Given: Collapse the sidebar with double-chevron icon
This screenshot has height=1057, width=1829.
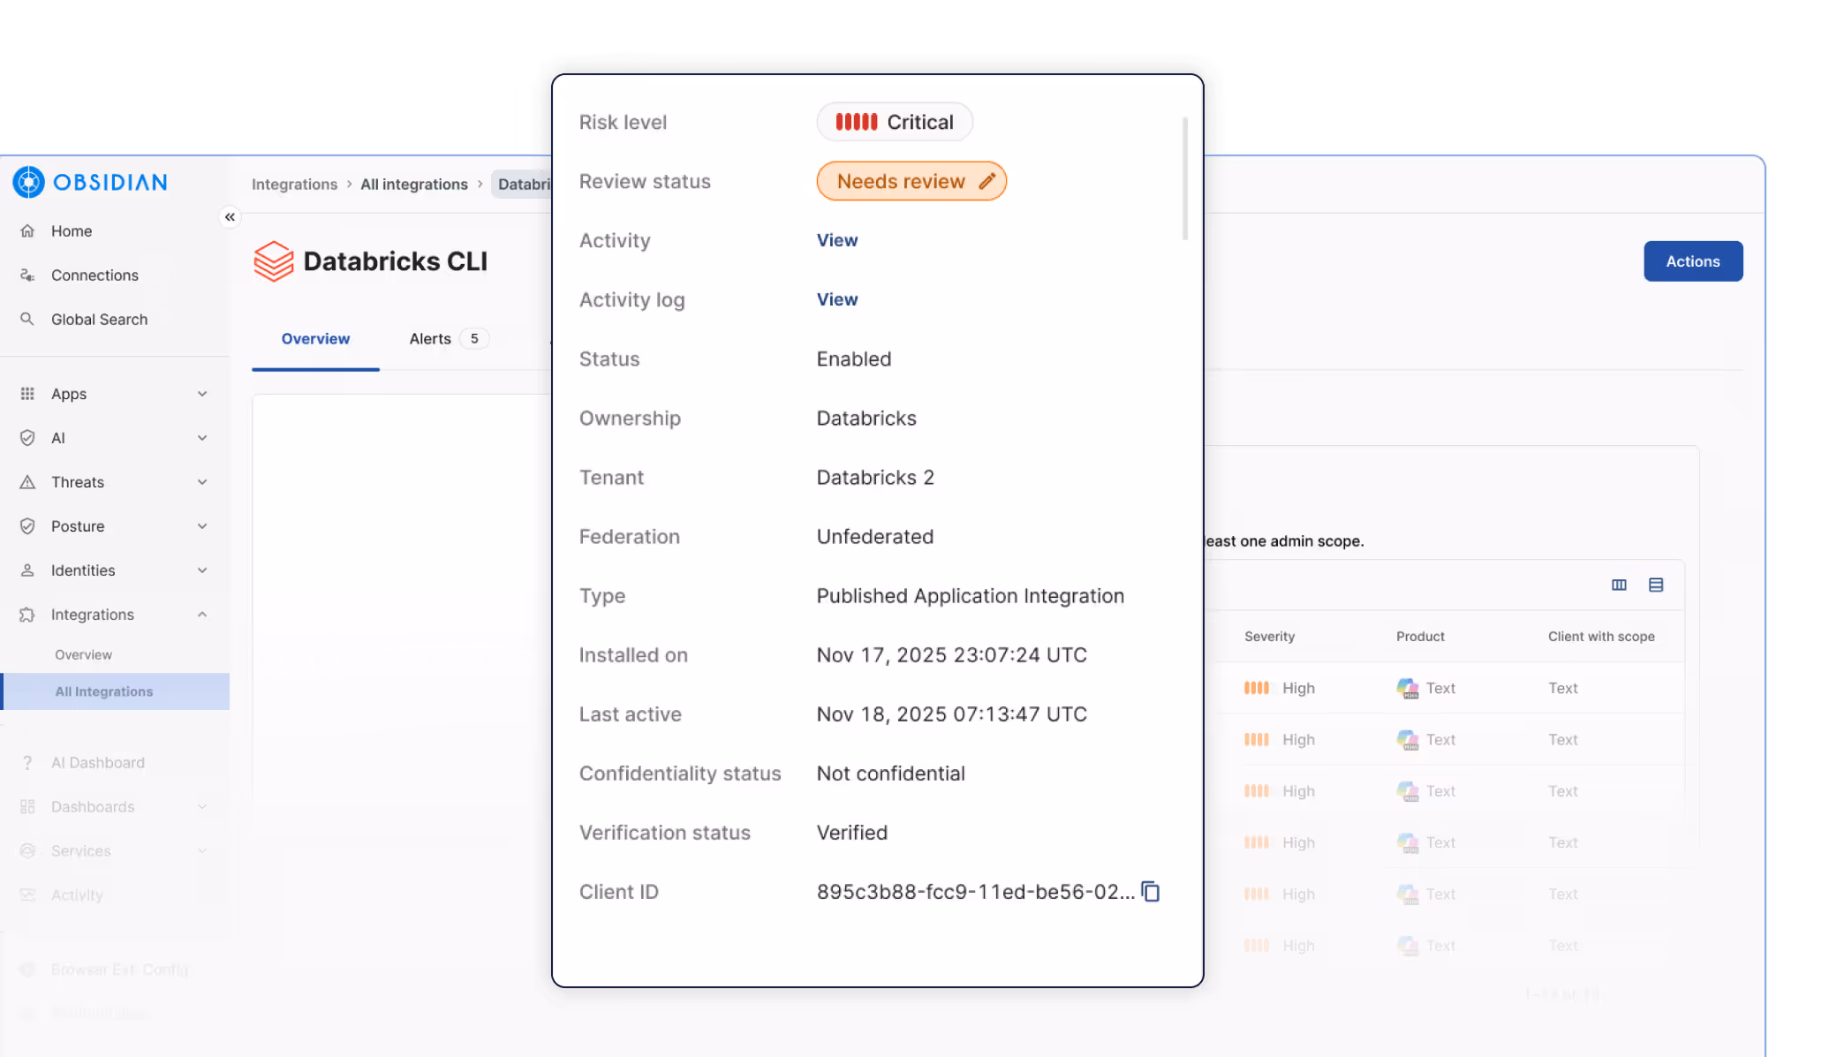Looking at the screenshot, I should point(230,217).
